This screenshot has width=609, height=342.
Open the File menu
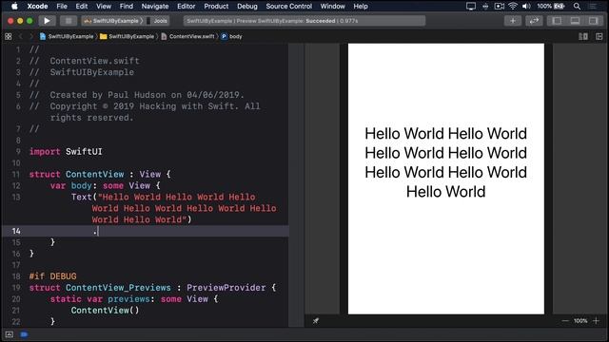click(62, 7)
